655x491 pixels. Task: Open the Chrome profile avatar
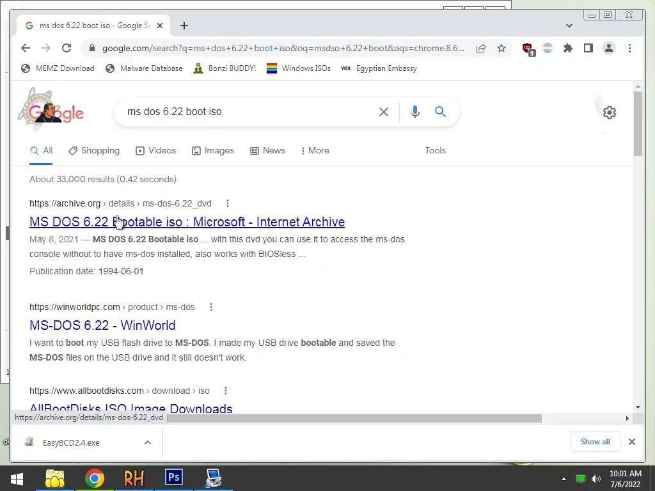click(609, 48)
